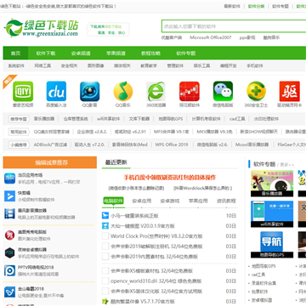Switch to the 安卓应用 tab
Image resolution: width=306 pixels, height=306 pixels.
coord(142,201)
